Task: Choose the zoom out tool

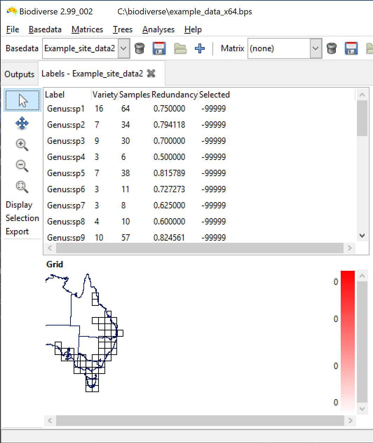Action: pos(22,166)
